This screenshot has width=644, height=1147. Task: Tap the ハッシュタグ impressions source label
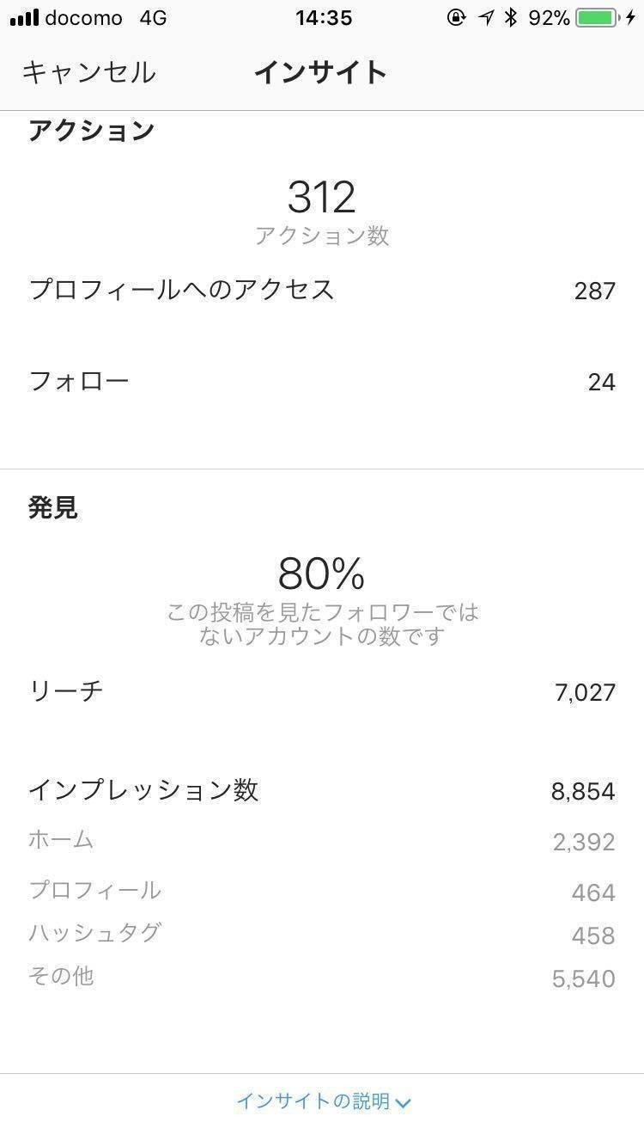(94, 933)
